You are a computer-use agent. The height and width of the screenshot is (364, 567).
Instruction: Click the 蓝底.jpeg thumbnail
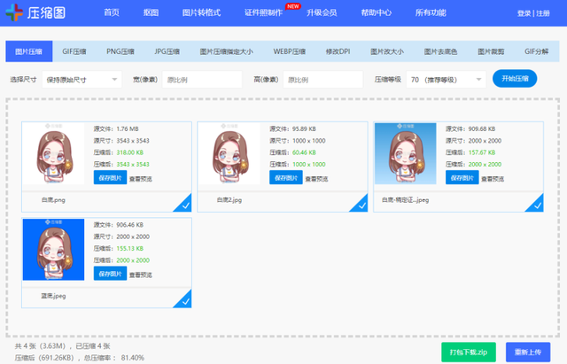pos(53,250)
